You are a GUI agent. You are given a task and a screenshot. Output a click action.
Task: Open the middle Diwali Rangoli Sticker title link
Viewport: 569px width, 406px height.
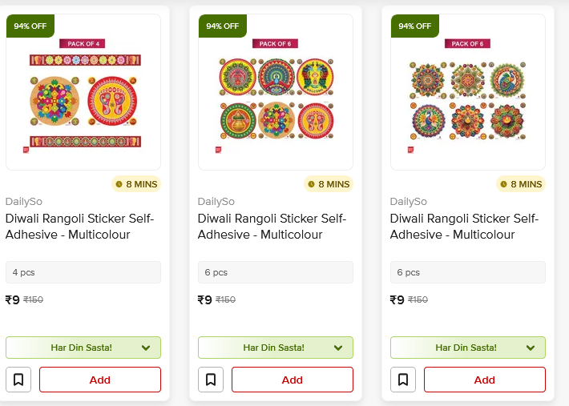[272, 227]
